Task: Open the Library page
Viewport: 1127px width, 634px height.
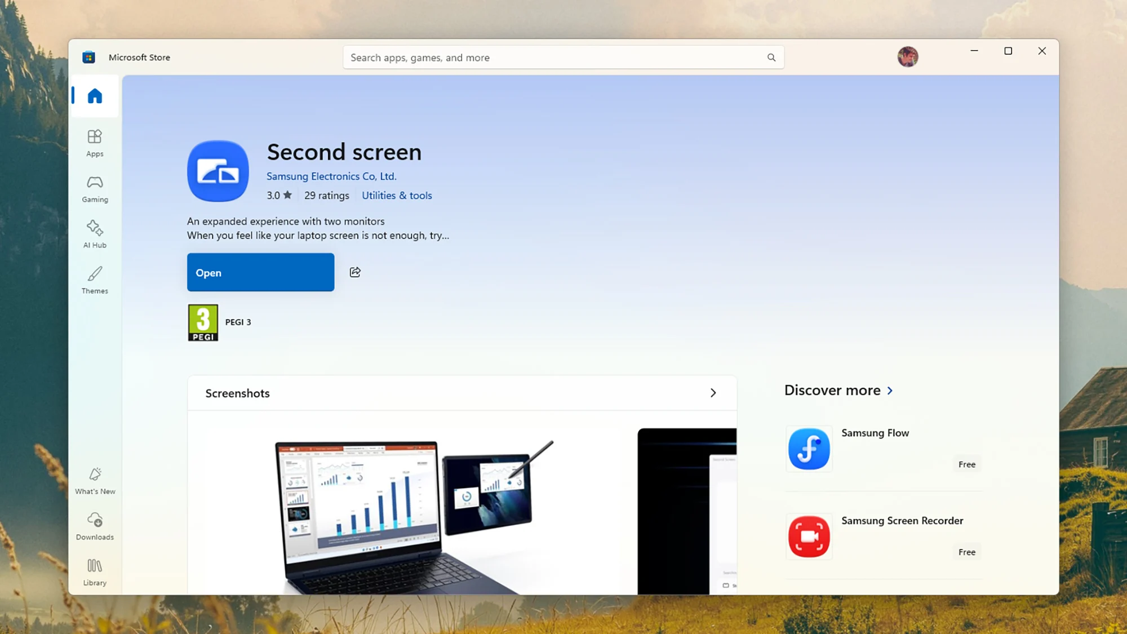Action: coord(95,572)
